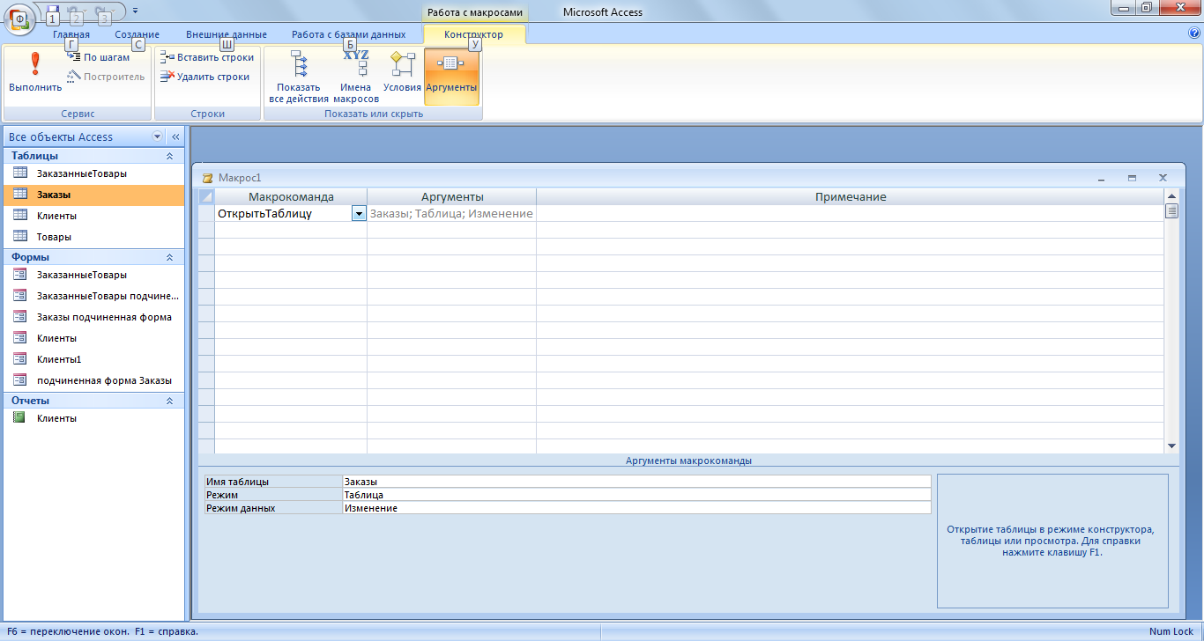Click Вставить строки to insert rows

(207, 57)
